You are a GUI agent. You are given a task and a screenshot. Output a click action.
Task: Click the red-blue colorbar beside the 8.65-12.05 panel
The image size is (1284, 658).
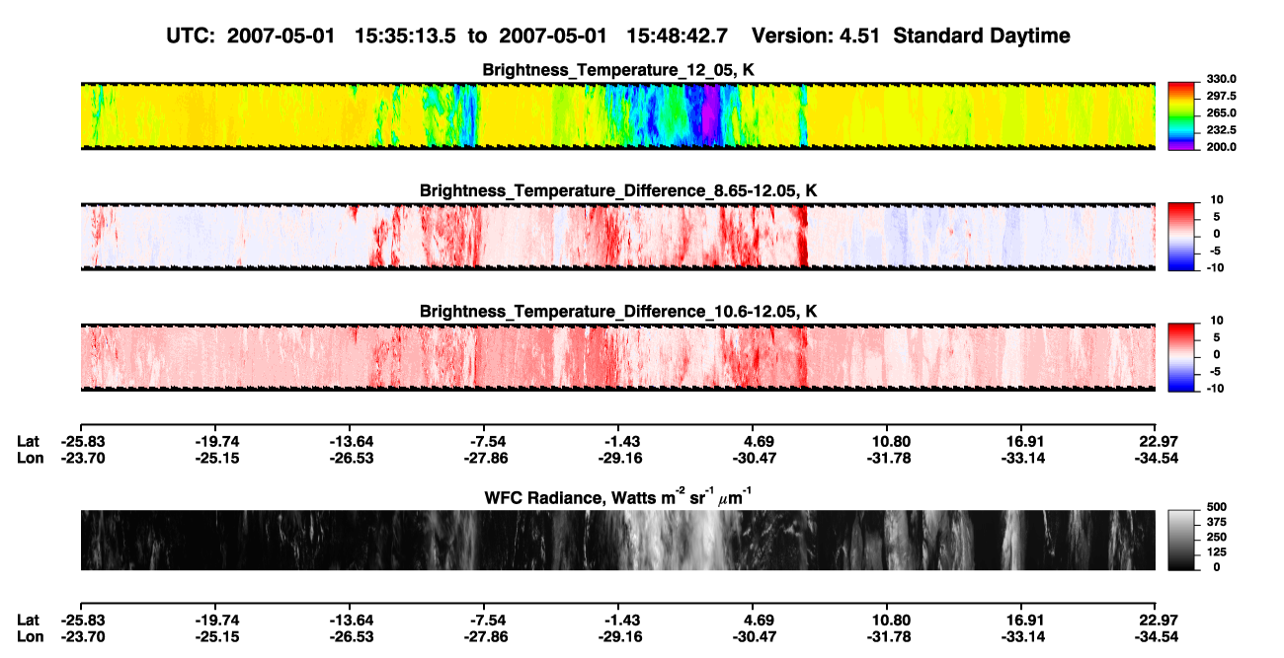[1182, 237]
